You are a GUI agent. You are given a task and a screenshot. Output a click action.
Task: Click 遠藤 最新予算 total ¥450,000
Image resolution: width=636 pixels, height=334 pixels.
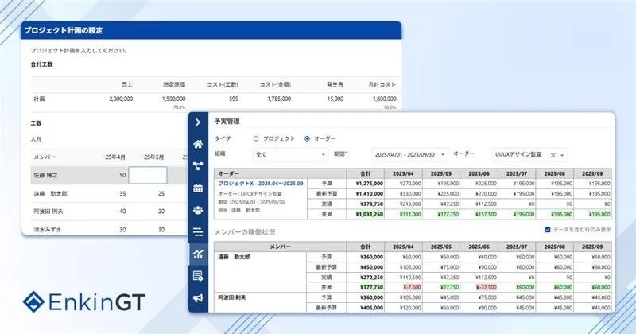pos(371,267)
